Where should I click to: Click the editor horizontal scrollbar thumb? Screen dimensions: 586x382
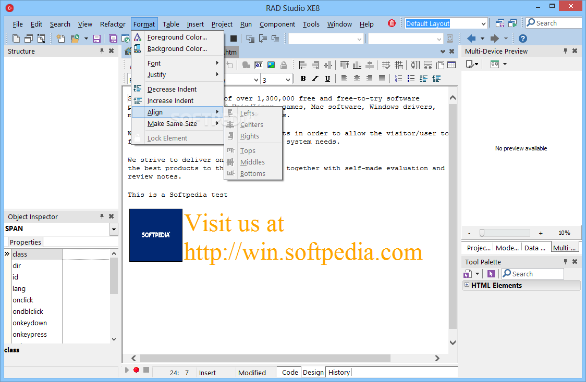click(x=265, y=358)
